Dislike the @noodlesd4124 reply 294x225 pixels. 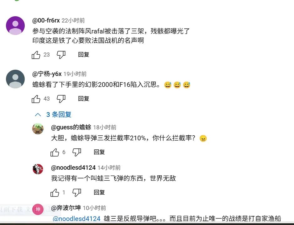point(77,192)
